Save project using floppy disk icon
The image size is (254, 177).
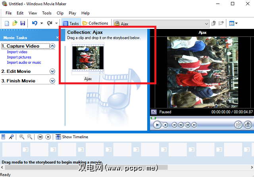(23, 23)
